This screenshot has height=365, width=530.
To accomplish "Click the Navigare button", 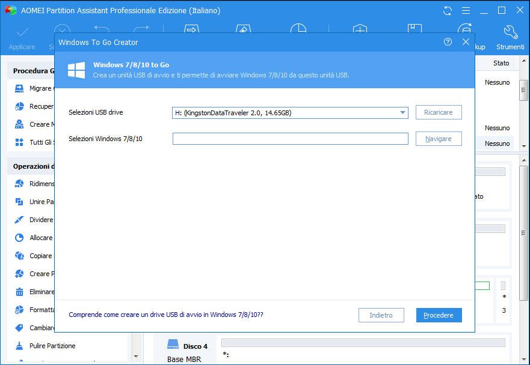I will click(x=439, y=139).
